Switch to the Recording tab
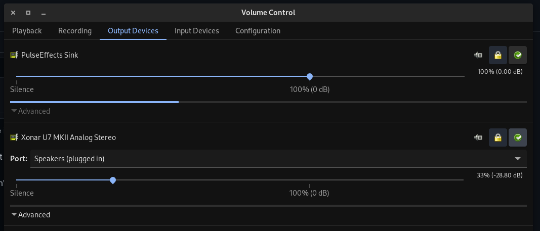This screenshot has width=540, height=231. click(x=75, y=31)
